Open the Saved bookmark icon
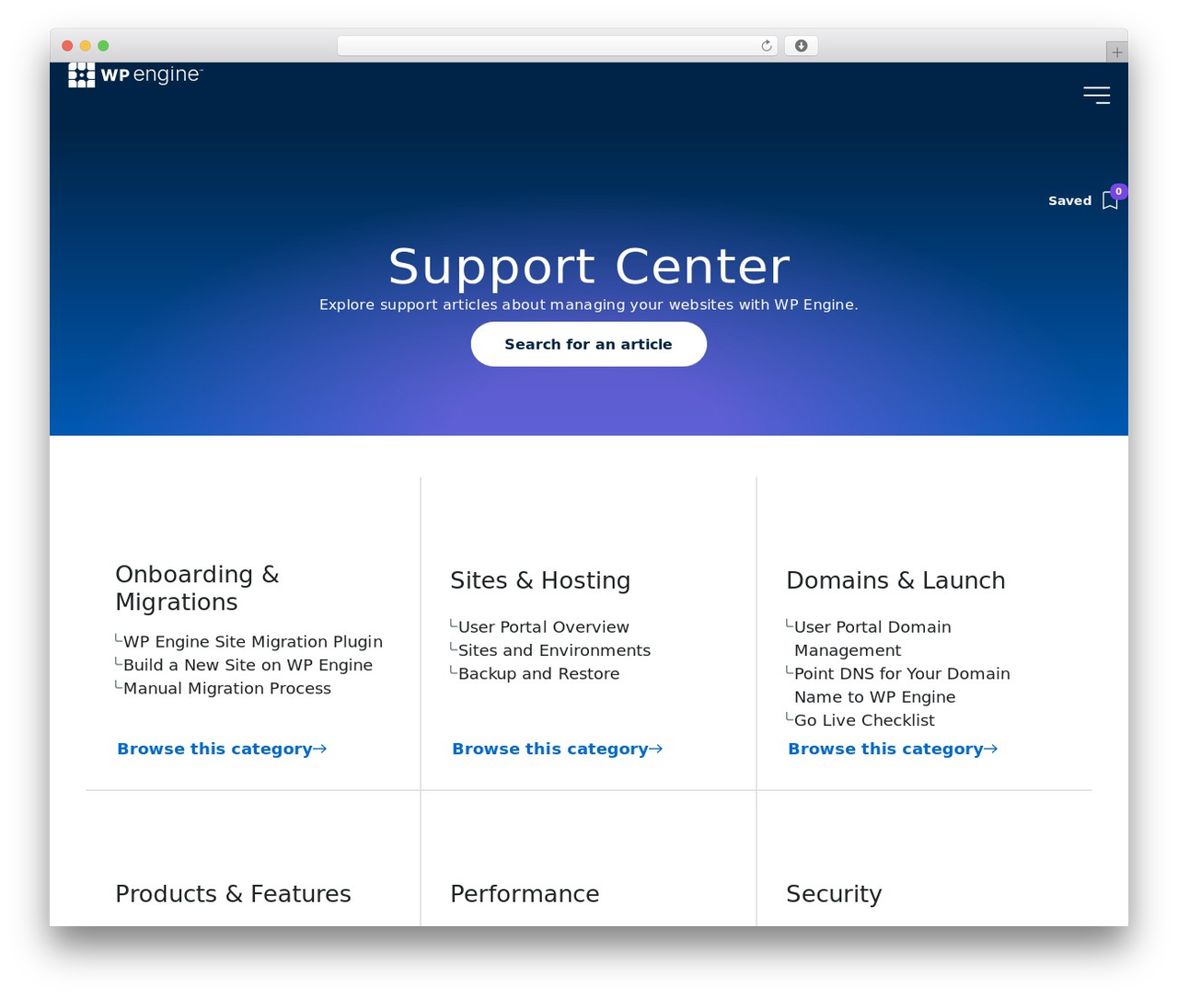This screenshot has width=1178, height=997. pyautogui.click(x=1111, y=201)
